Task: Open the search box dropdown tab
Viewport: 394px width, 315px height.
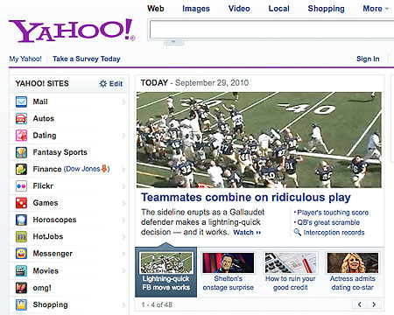Action: 173,42
